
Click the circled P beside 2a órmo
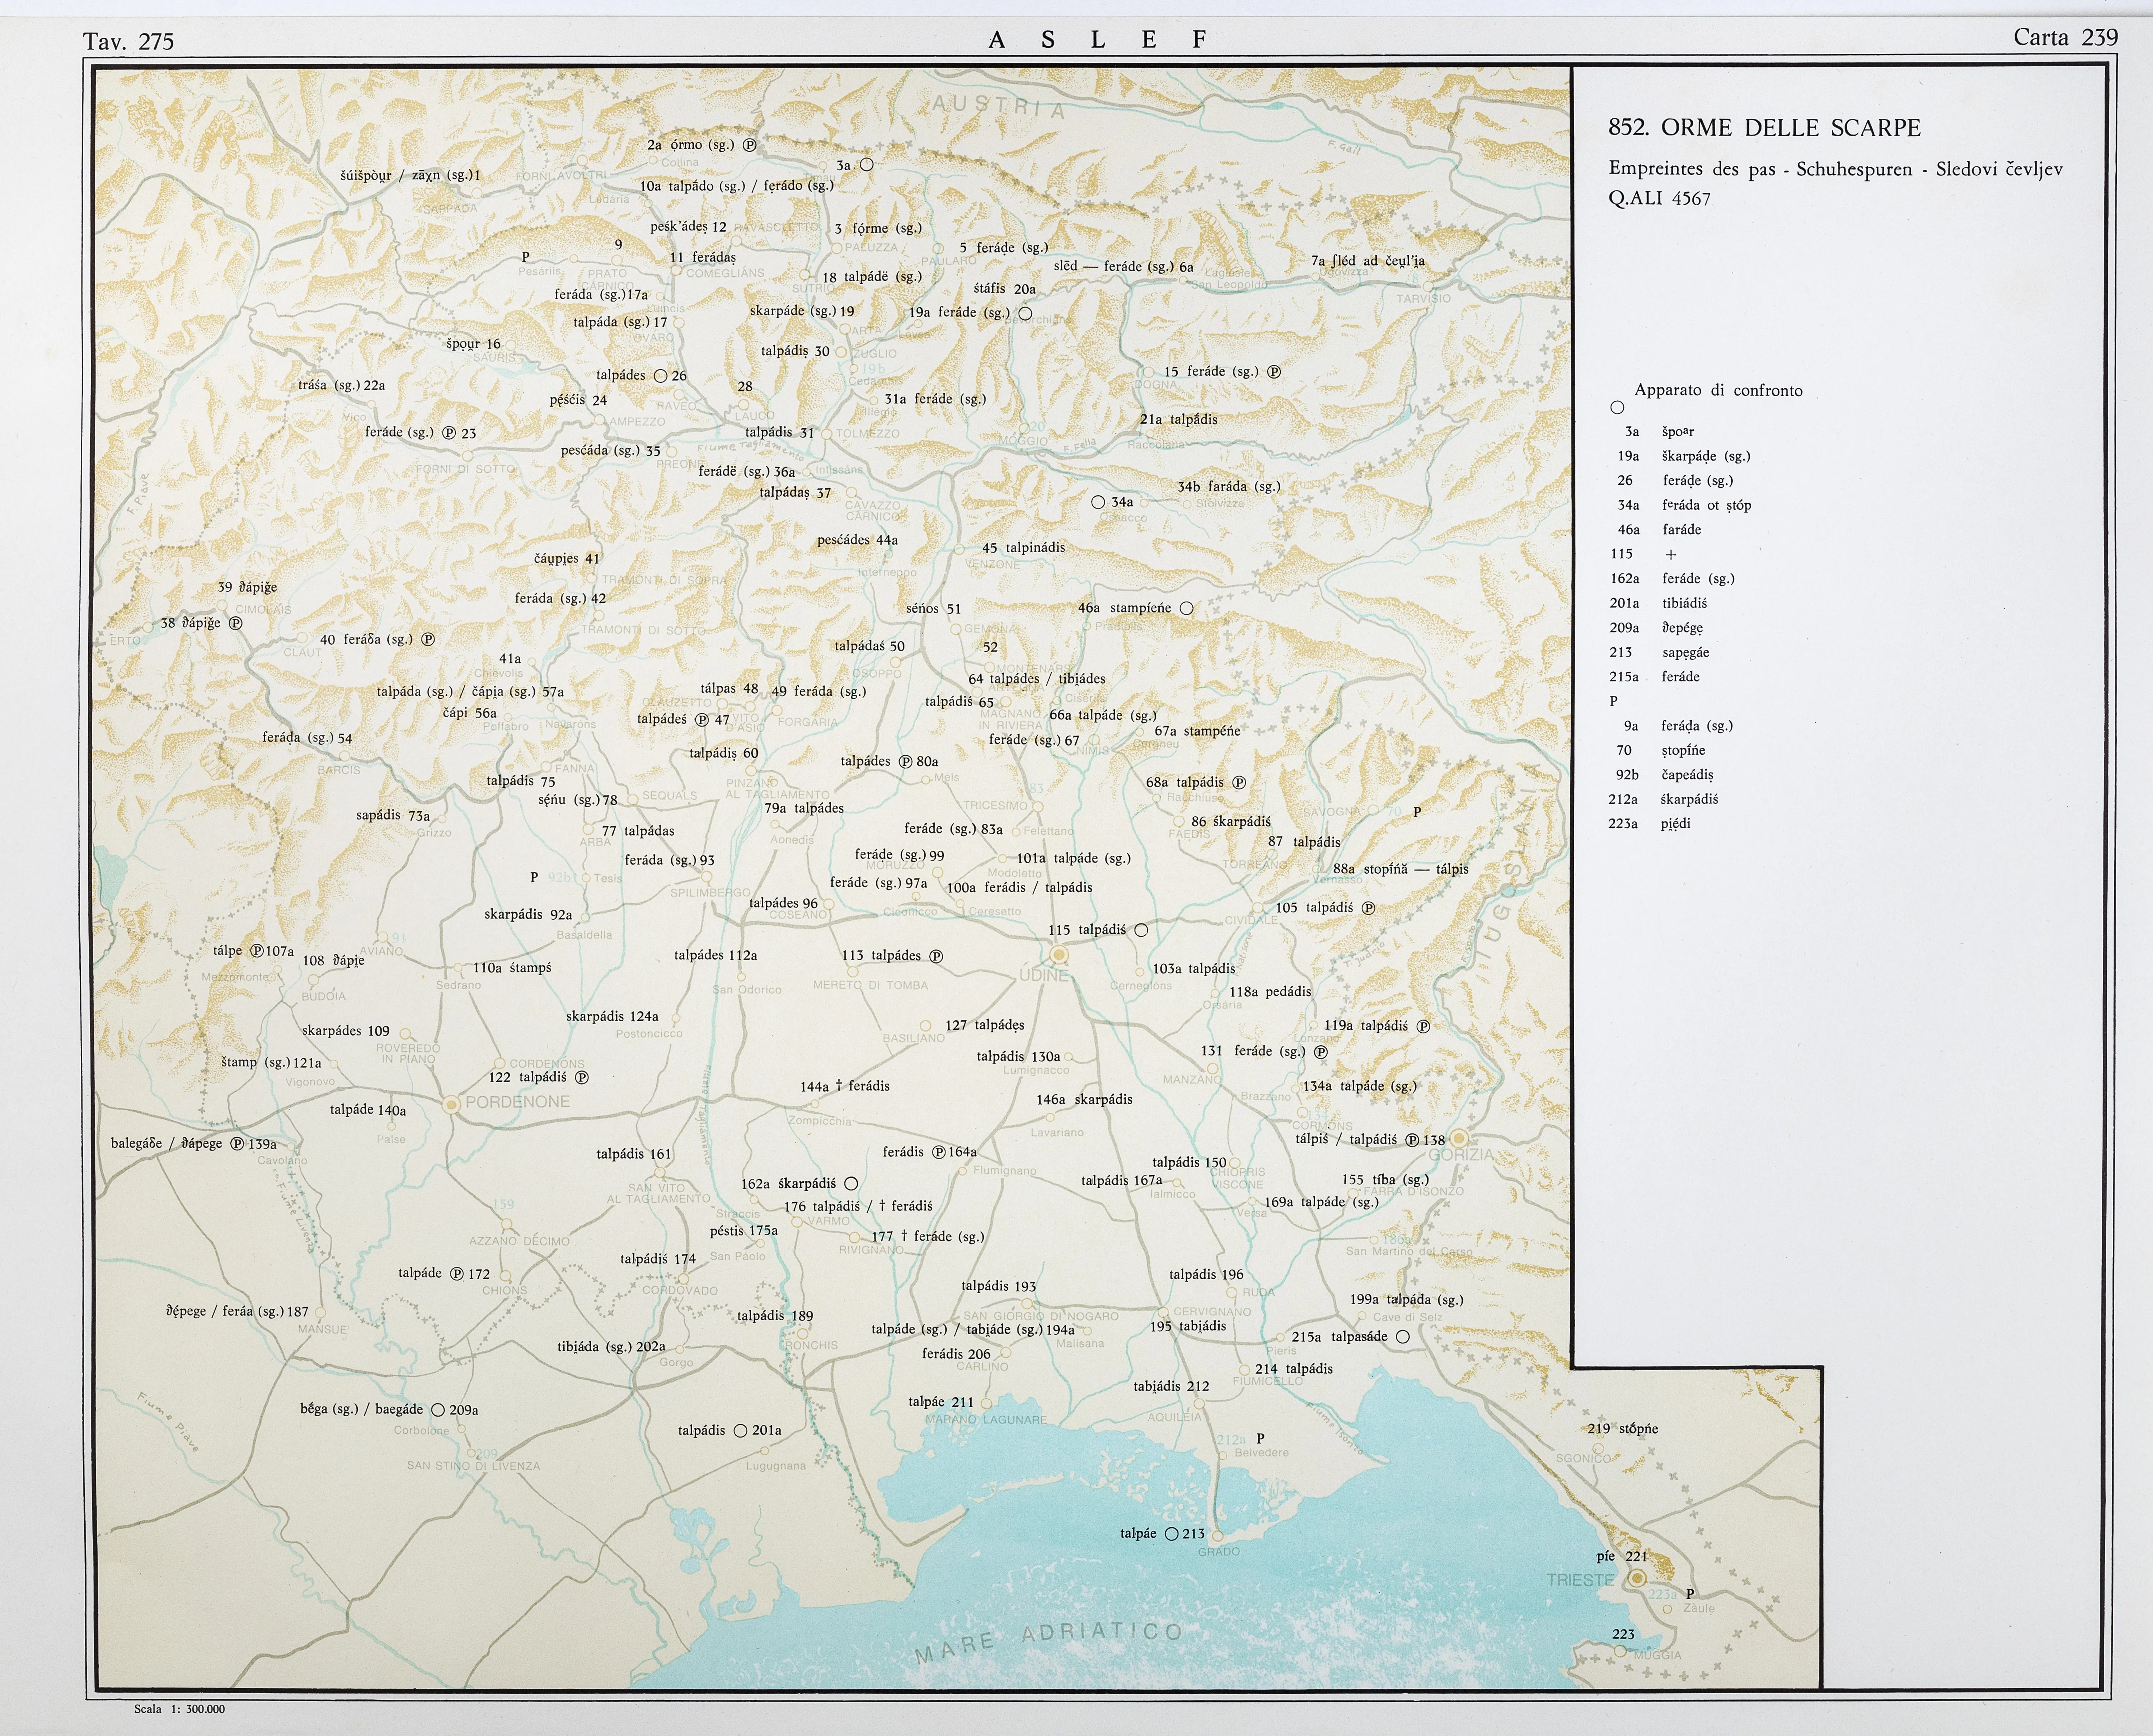tap(749, 145)
